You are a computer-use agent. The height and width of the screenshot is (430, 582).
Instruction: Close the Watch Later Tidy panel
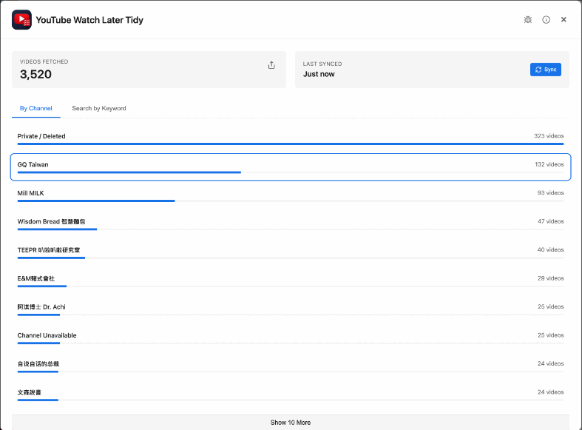[564, 20]
